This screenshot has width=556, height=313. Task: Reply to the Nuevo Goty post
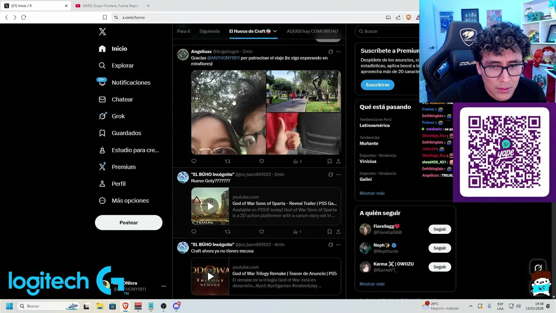194,232
